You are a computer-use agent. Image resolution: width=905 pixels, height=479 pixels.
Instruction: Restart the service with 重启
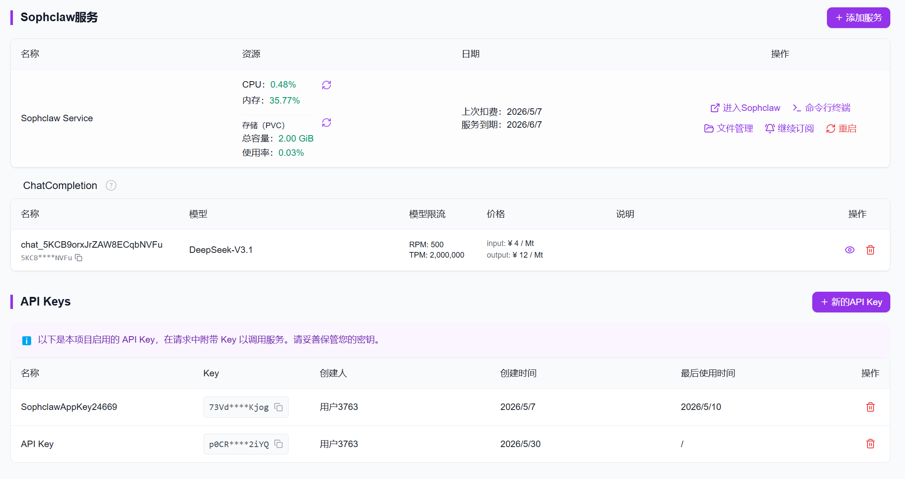tap(841, 129)
